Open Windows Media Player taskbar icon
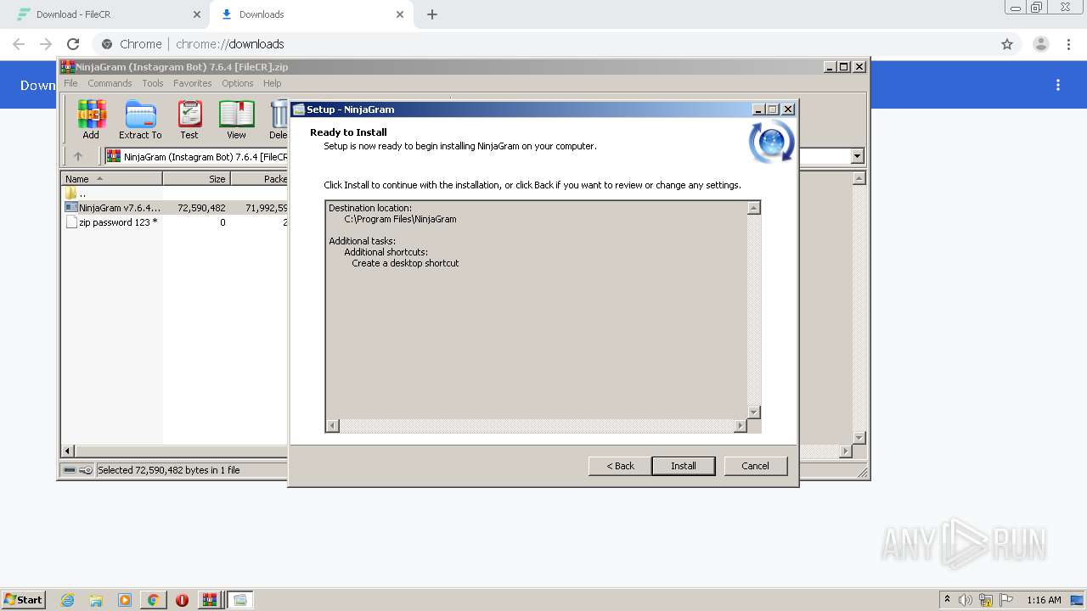1087x611 pixels. (125, 600)
